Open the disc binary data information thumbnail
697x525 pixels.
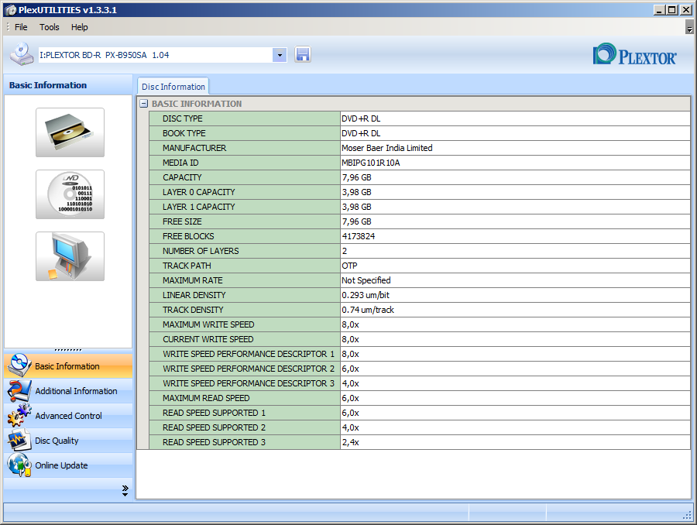coord(70,194)
